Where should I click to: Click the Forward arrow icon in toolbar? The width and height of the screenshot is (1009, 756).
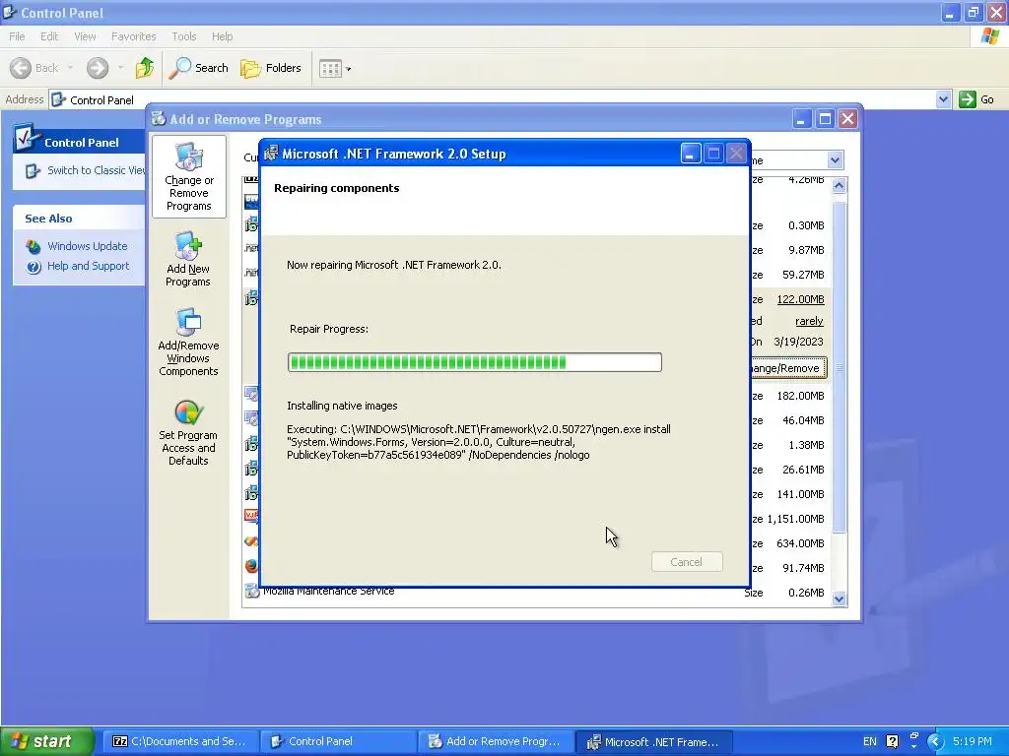98,68
